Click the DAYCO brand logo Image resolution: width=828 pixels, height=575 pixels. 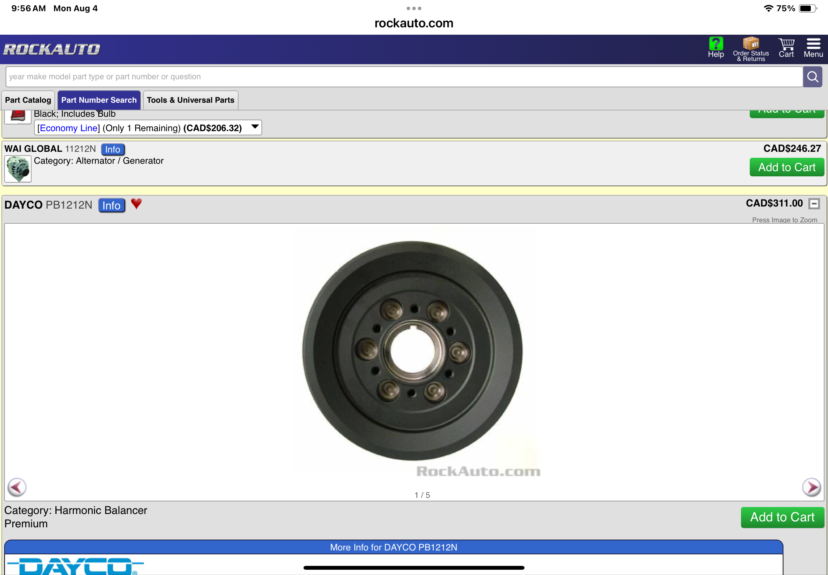[x=75, y=566]
